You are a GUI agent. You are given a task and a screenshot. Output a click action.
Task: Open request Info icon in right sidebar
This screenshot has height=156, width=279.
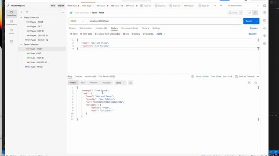[265, 43]
